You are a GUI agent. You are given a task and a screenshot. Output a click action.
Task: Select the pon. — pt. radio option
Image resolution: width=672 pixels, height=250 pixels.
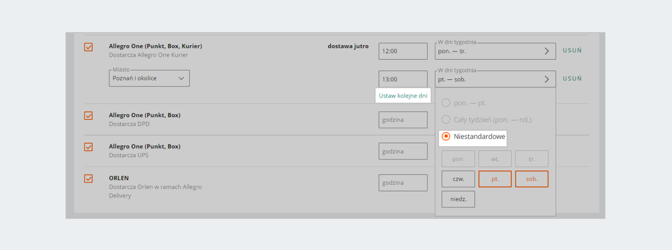pyautogui.click(x=446, y=103)
